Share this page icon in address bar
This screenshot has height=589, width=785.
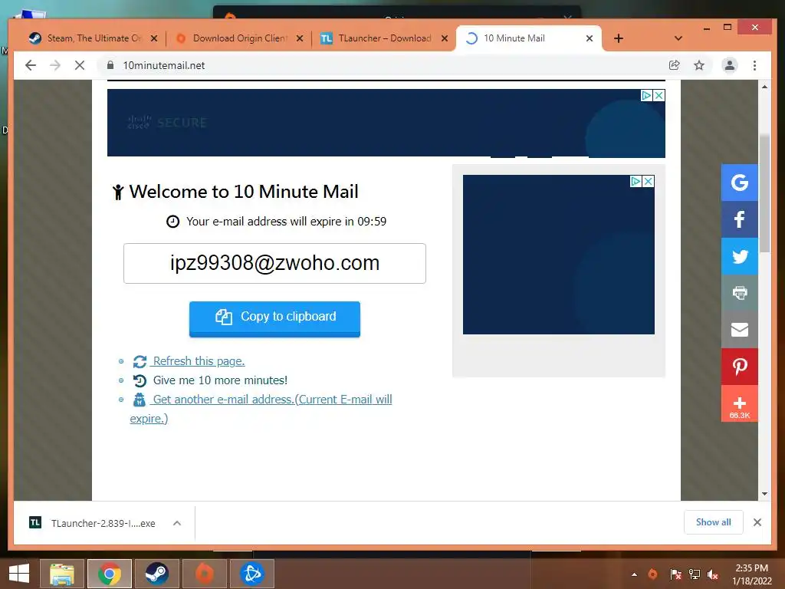(675, 65)
